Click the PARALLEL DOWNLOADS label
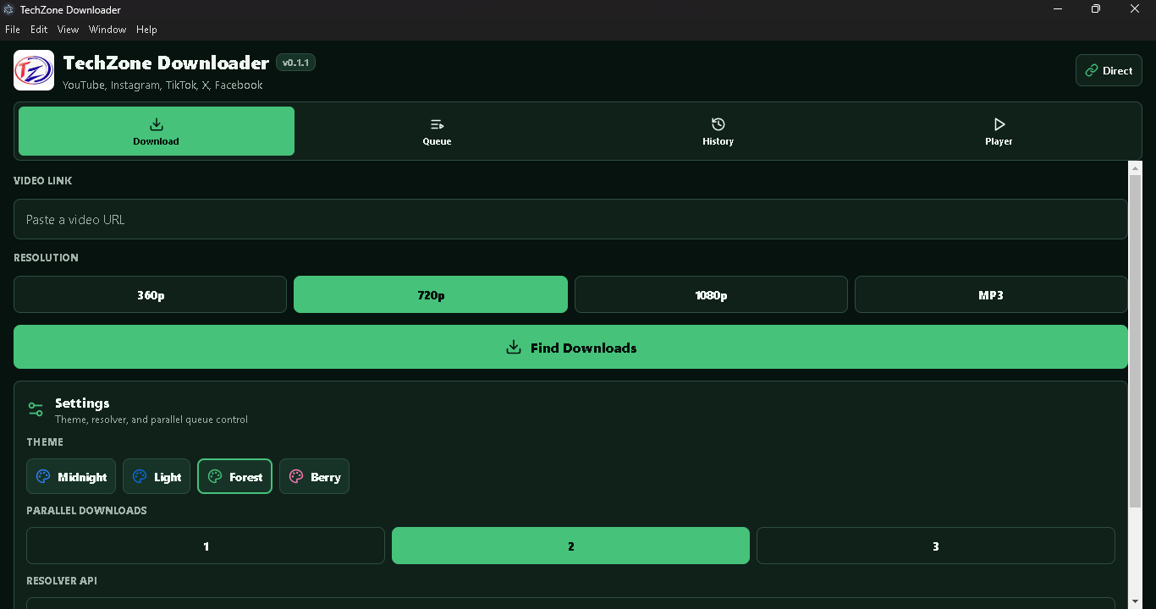Viewport: 1156px width, 609px height. coord(86,510)
